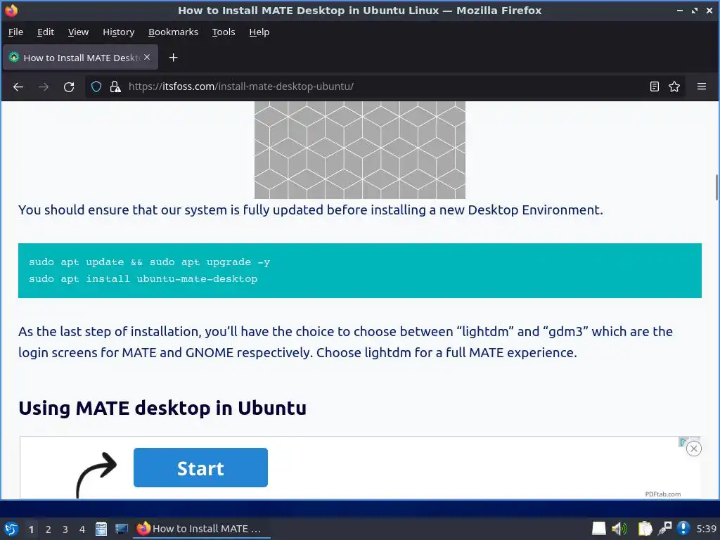The width and height of the screenshot is (720, 540).
Task: Close the advertisement with X icon
Action: tap(694, 449)
